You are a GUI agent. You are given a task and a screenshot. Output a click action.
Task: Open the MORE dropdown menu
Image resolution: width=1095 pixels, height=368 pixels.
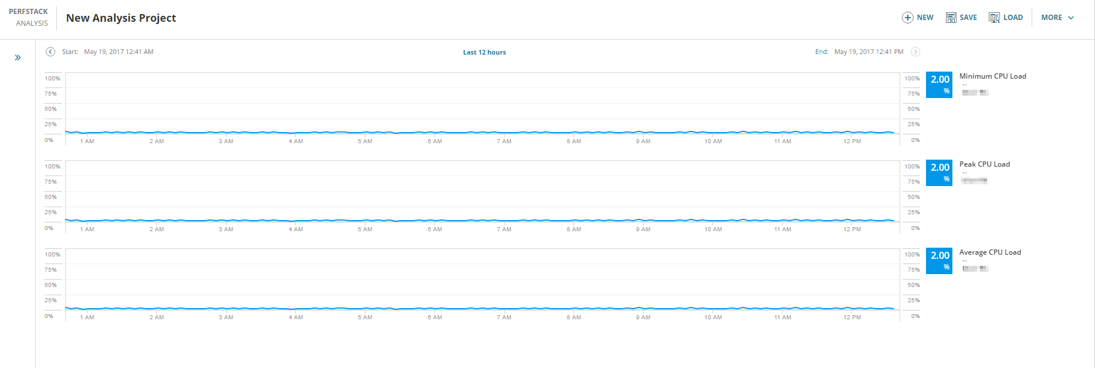click(x=1057, y=18)
